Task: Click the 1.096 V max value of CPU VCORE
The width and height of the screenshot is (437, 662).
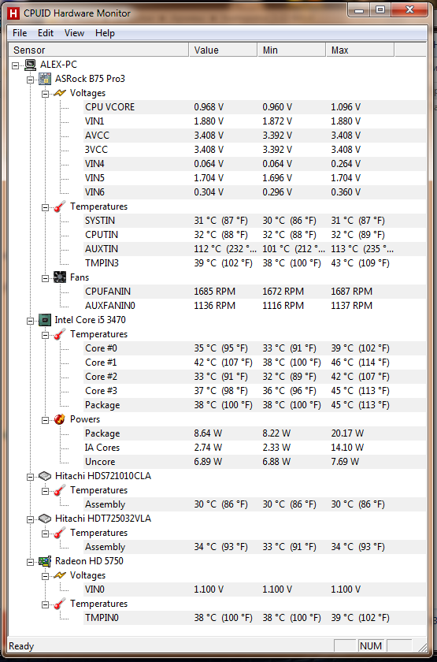Action: click(x=346, y=107)
